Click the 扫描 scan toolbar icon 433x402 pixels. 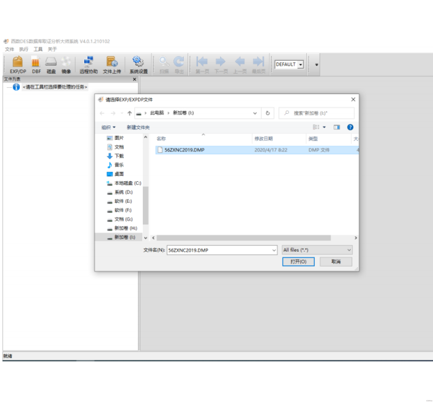[164, 65]
